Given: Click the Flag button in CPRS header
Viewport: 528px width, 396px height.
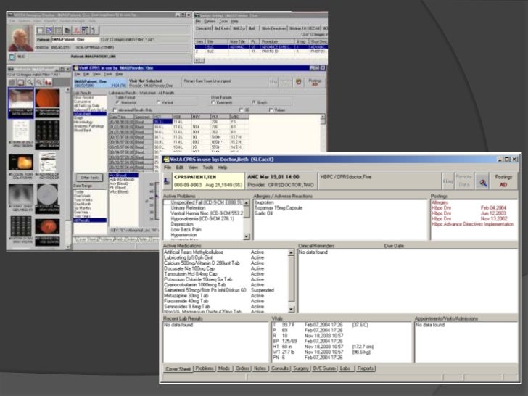Looking at the screenshot, I should [447, 178].
